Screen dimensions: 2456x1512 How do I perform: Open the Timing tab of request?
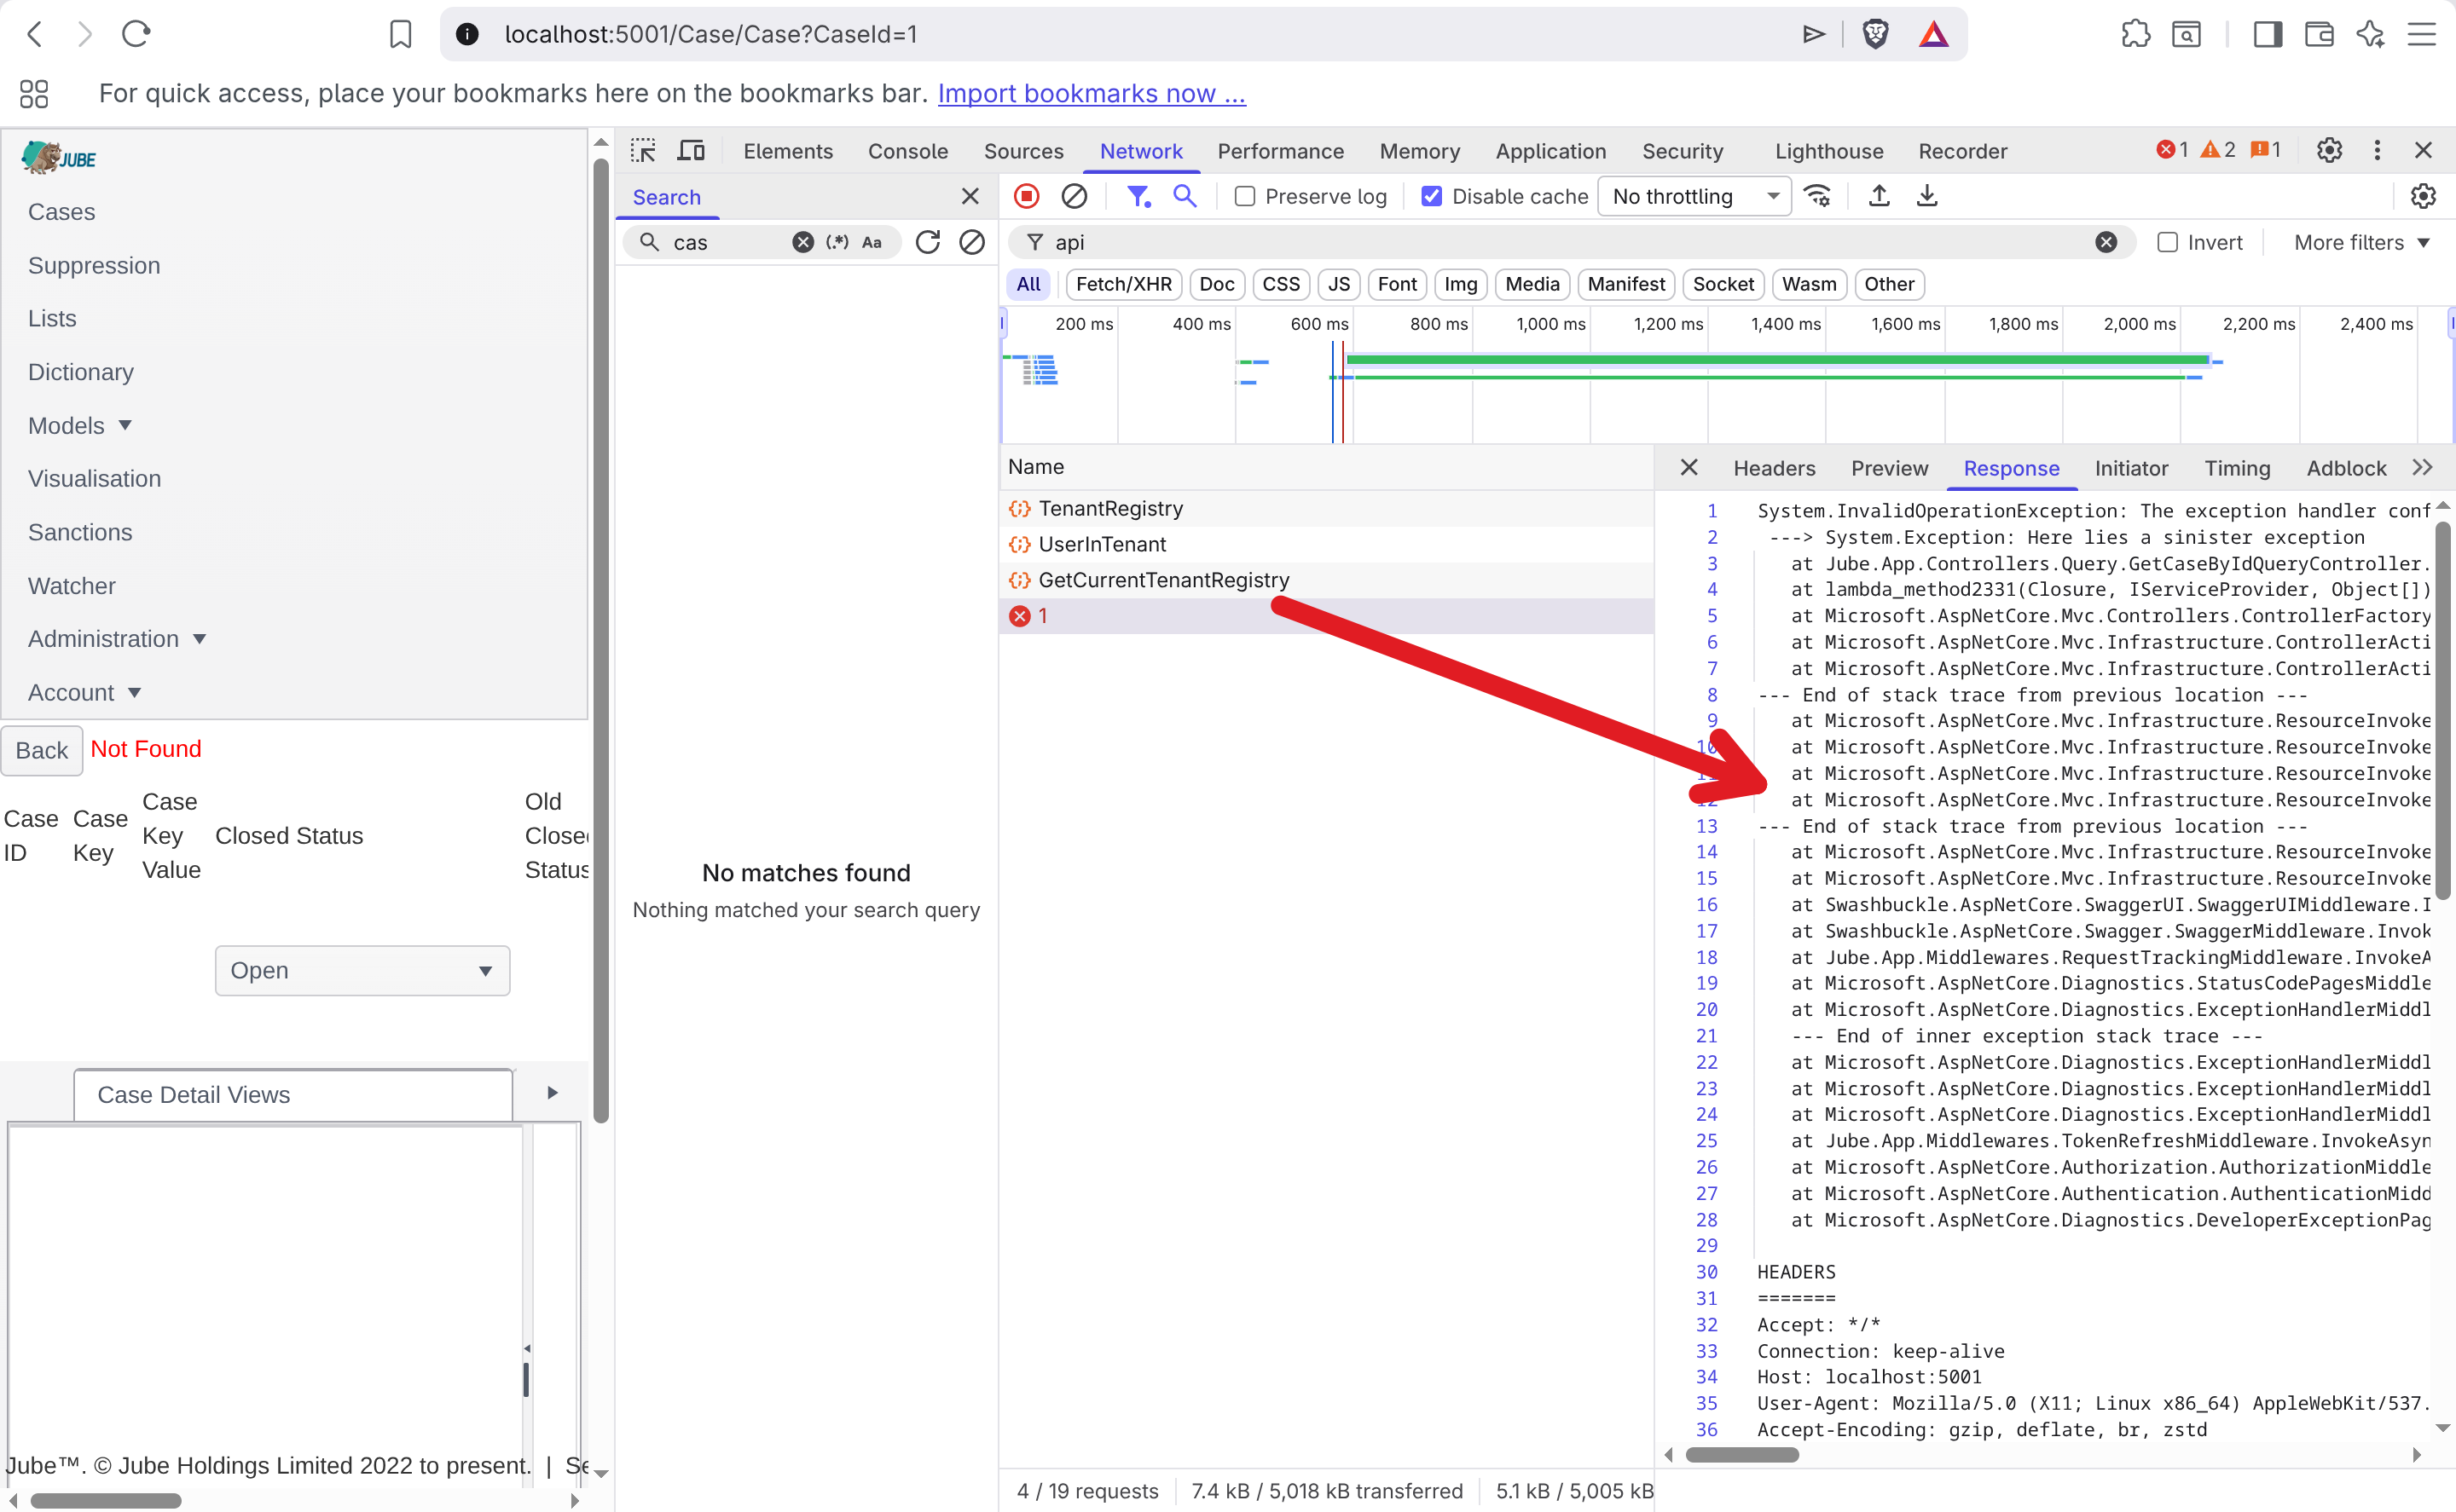pos(2237,468)
